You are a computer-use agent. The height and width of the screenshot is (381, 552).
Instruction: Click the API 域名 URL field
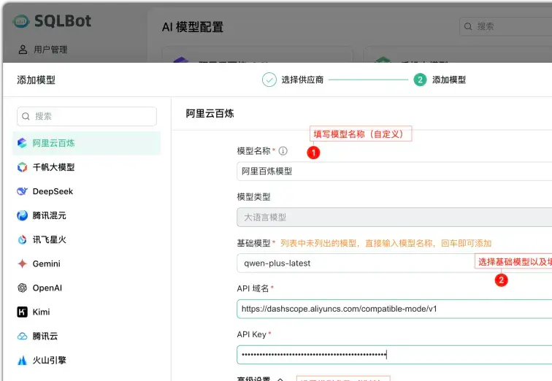[x=394, y=309]
